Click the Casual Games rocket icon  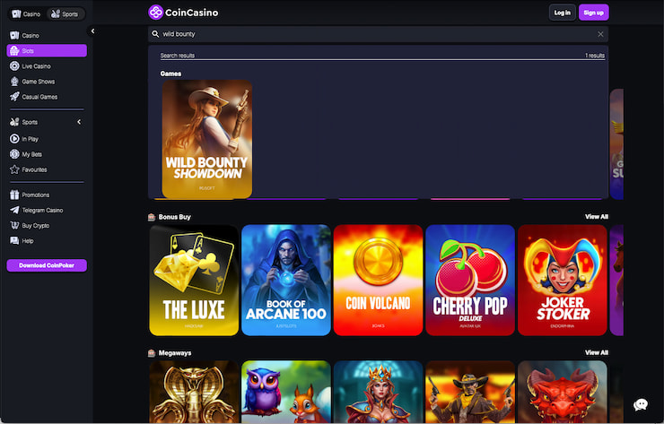coord(14,97)
